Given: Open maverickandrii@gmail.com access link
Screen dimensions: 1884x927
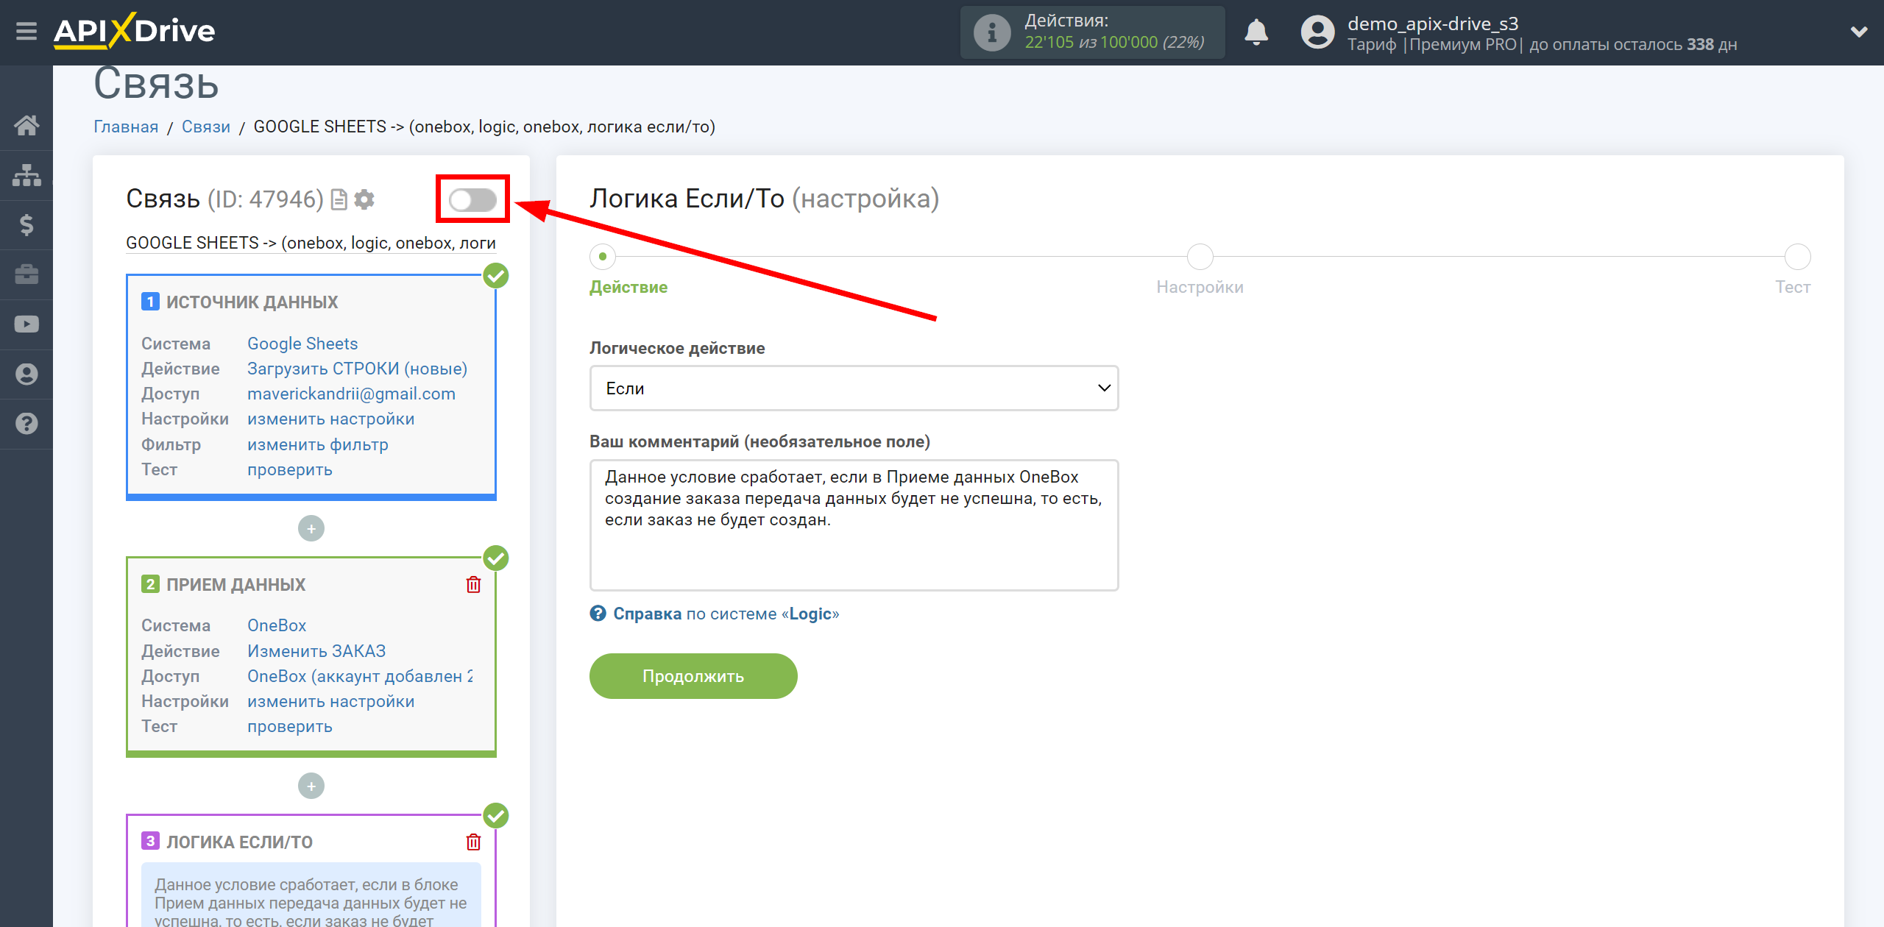Looking at the screenshot, I should click(351, 394).
